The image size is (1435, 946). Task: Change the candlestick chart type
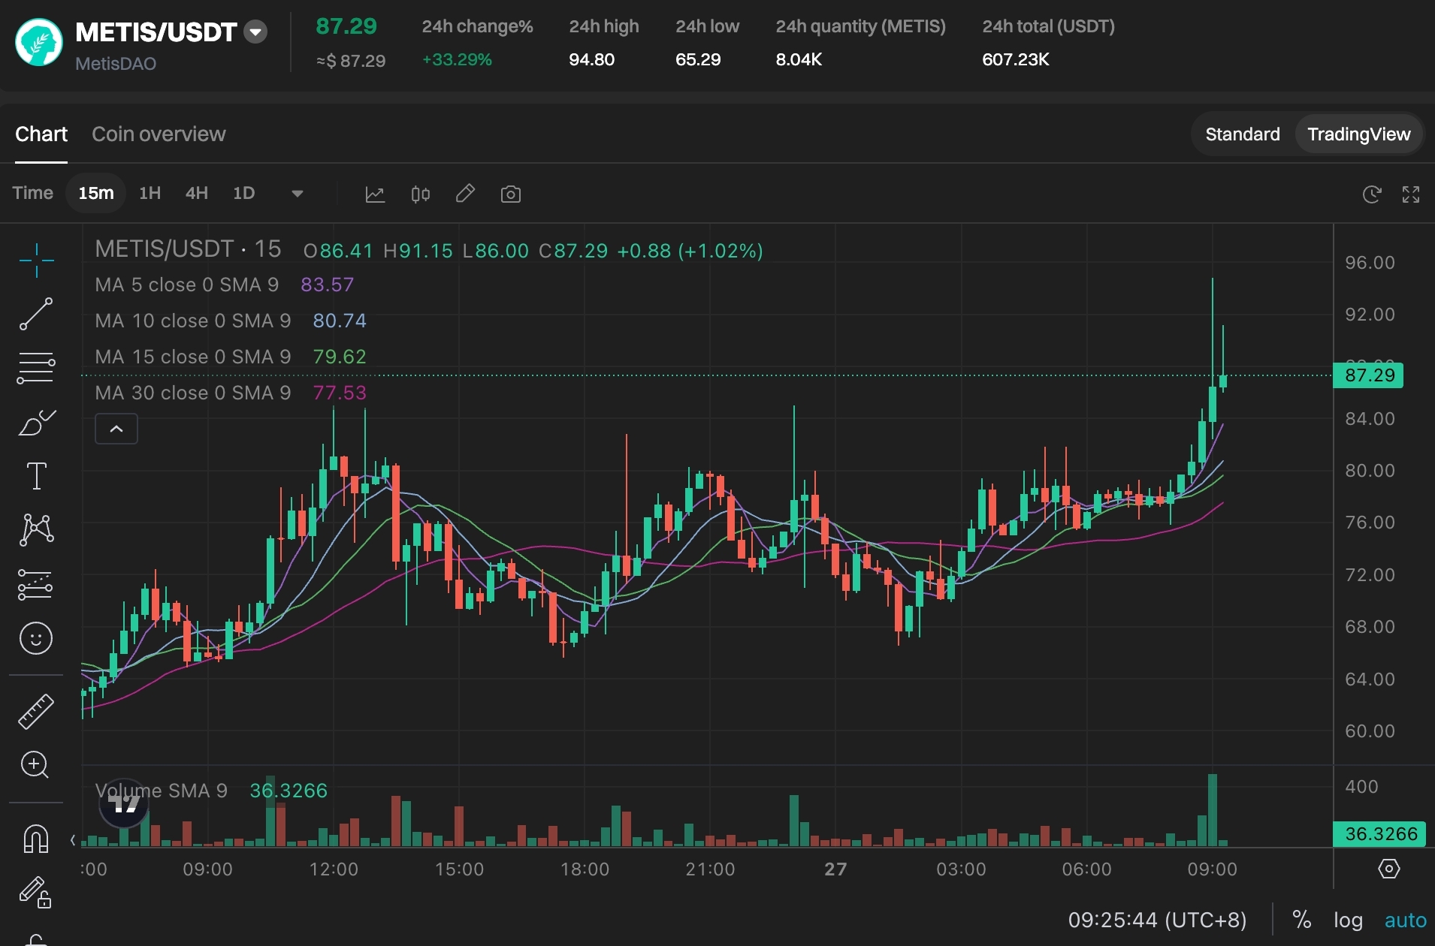pos(421,194)
